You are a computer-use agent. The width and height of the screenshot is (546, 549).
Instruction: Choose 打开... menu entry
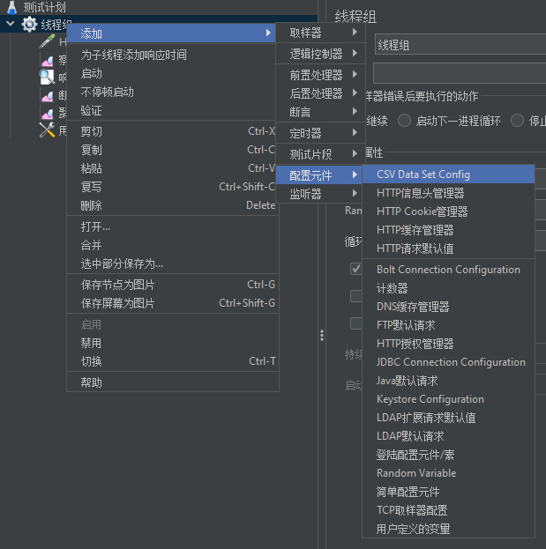point(172,226)
